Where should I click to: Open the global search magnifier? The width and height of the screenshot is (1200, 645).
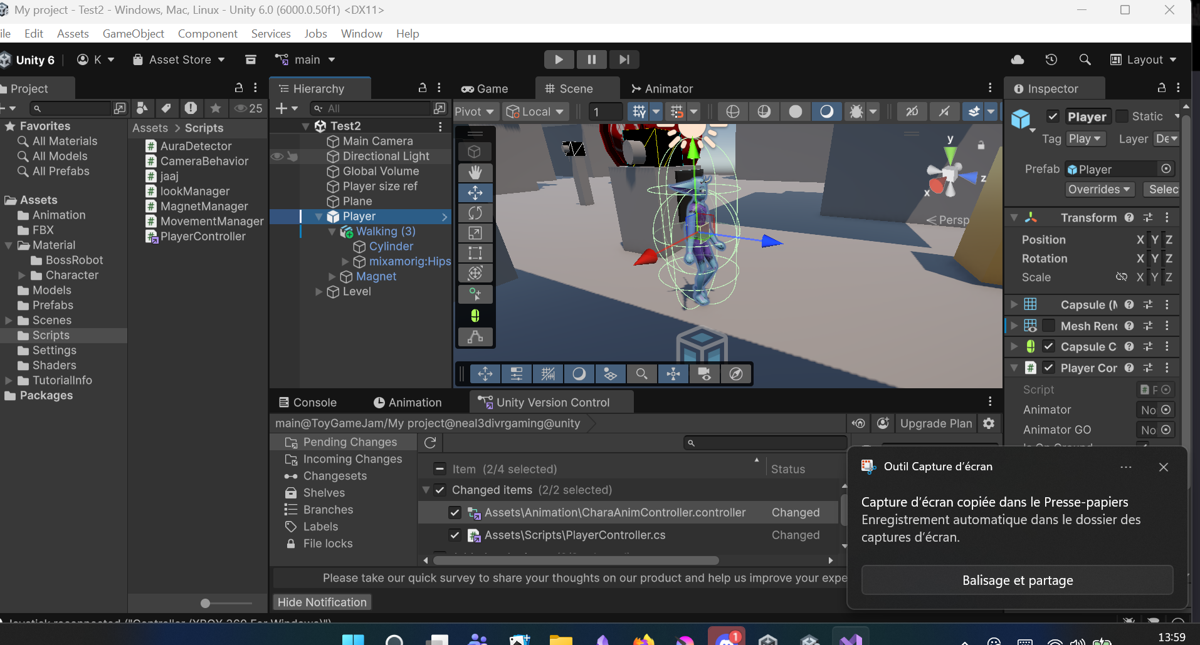coord(1085,59)
